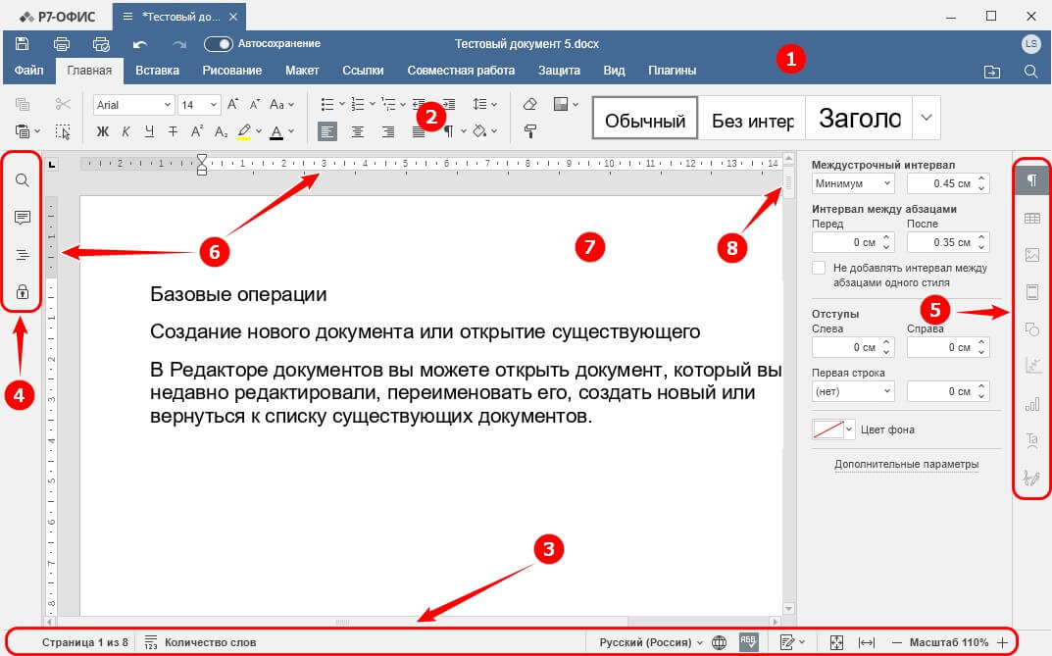Fit page to width in status bar
The image size is (1052, 656).
[867, 642]
